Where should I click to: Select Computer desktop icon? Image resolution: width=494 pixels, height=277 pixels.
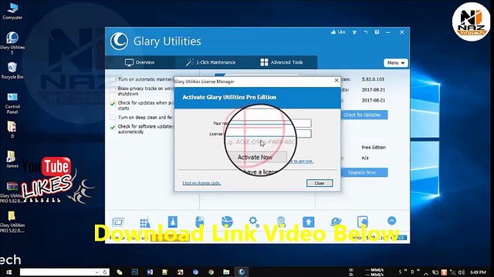coord(12,11)
